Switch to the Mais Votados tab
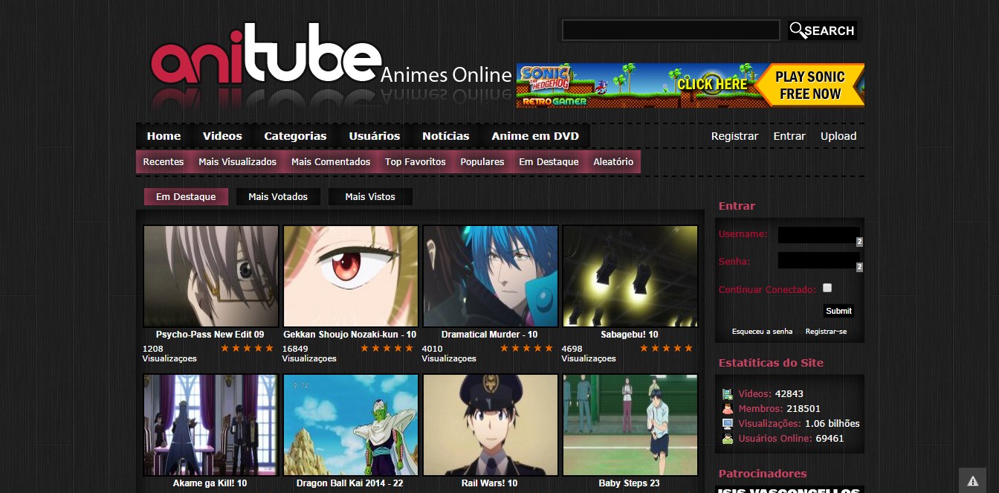The image size is (999, 493). point(278,196)
